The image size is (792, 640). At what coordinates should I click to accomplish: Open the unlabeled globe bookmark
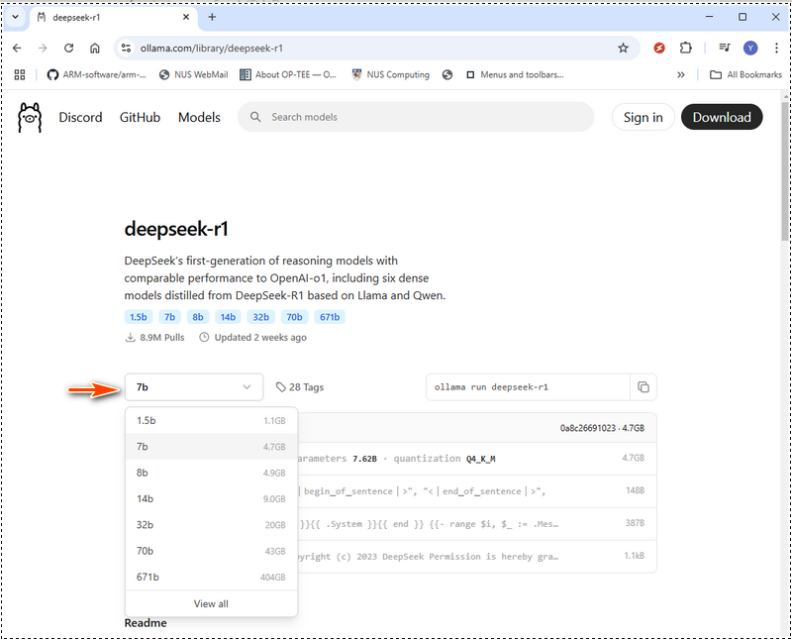[447, 75]
